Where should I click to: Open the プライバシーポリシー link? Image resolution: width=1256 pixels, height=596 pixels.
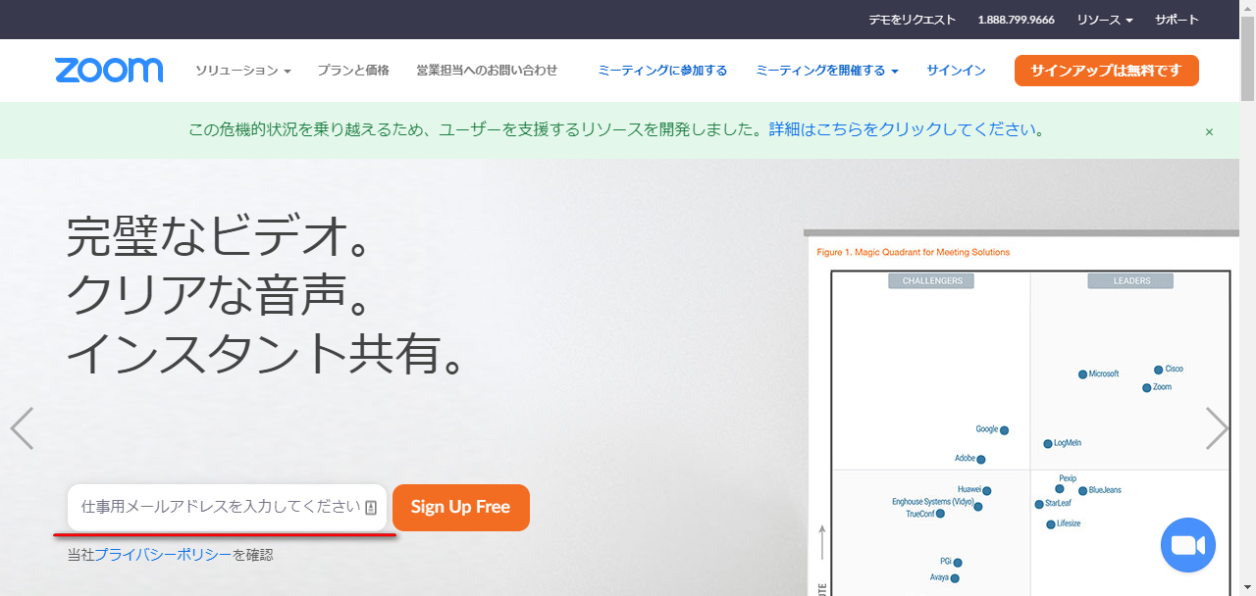[163, 555]
